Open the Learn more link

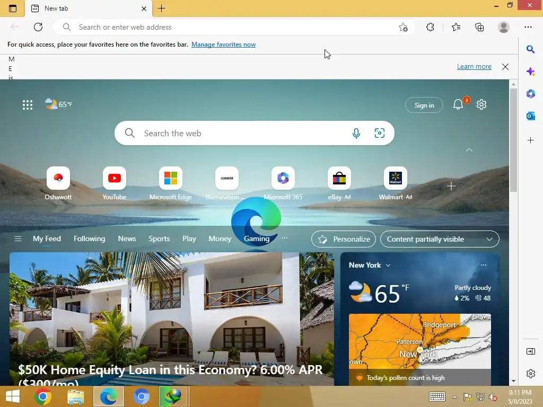[474, 66]
